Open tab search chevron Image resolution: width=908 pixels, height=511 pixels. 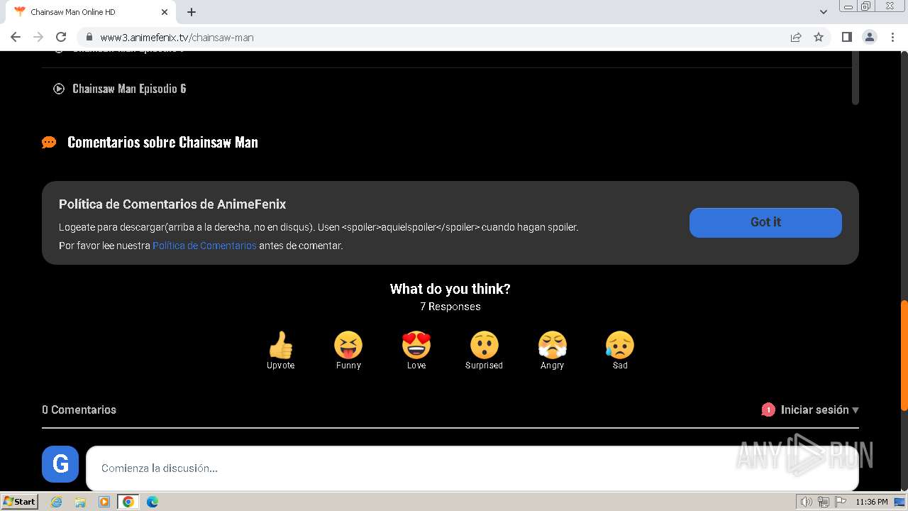point(824,12)
